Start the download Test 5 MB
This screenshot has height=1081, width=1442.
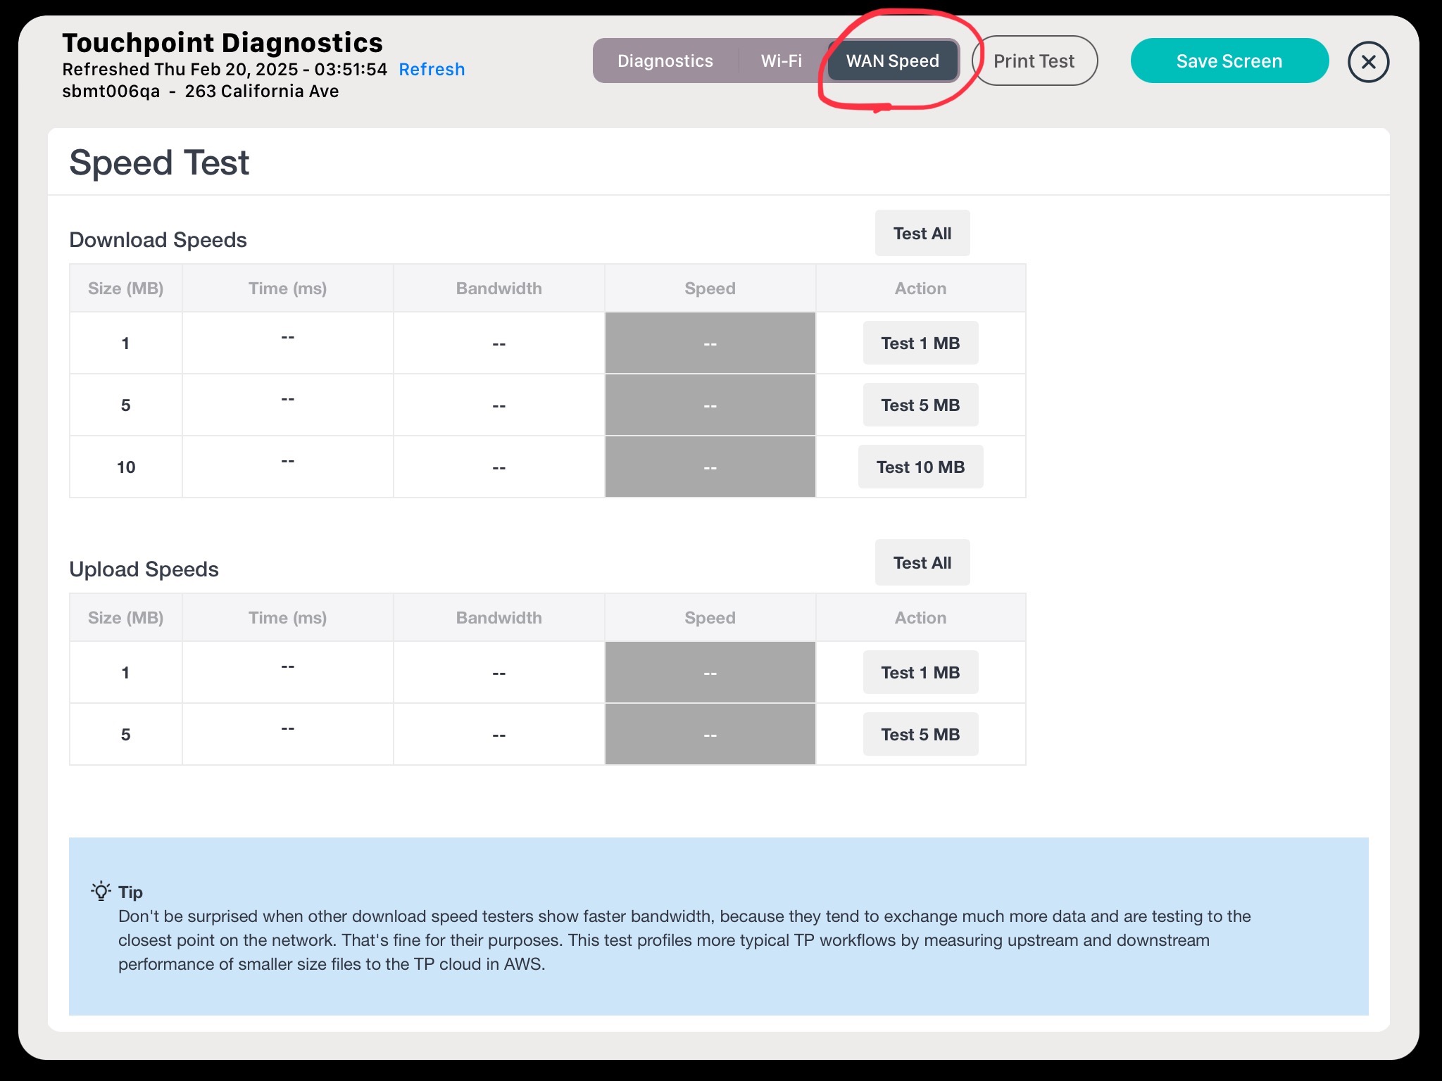(x=920, y=405)
